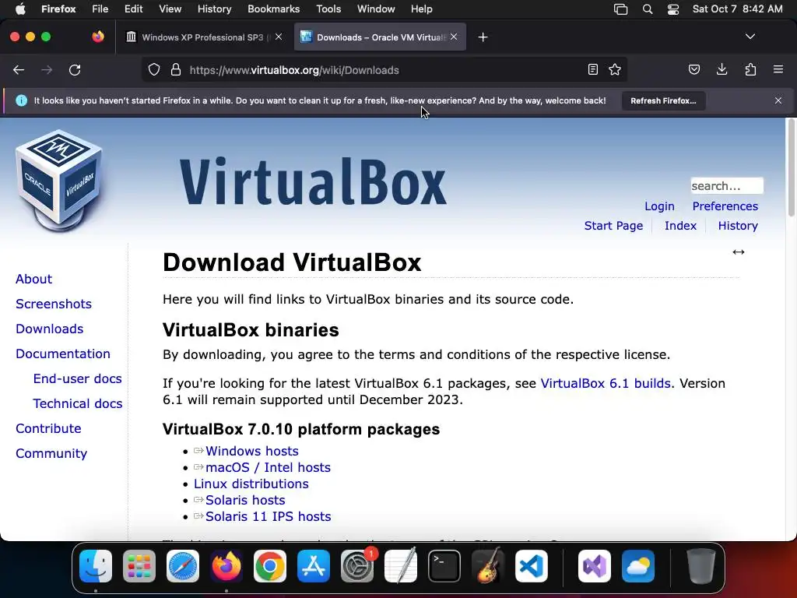Image resolution: width=797 pixels, height=598 pixels.
Task: Open Screenshots in the sidebar
Action: (54, 304)
